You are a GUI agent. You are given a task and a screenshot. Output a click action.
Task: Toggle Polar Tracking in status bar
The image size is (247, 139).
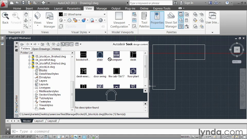54,137
